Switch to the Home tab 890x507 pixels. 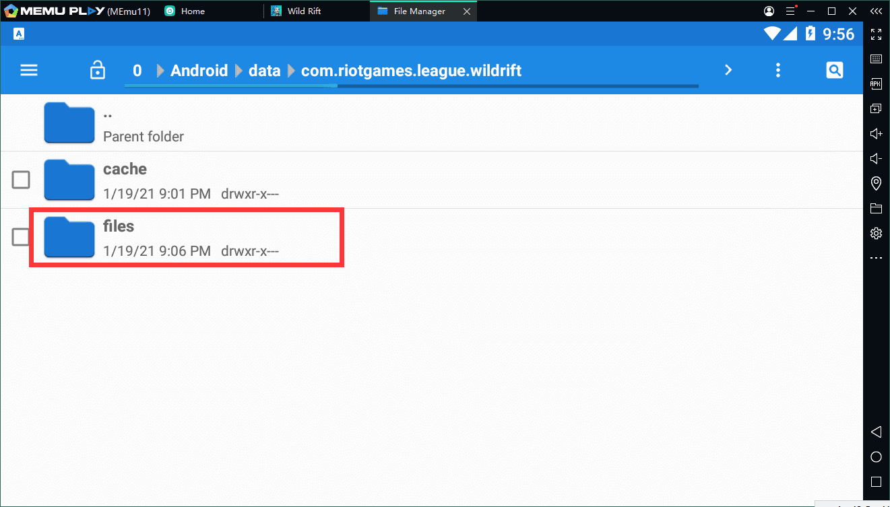coord(193,11)
